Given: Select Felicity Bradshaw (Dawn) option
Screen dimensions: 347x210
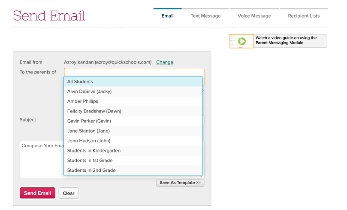Looking at the screenshot, I should pyautogui.click(x=133, y=111).
